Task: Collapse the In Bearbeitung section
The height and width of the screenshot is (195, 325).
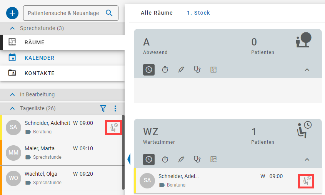Action: pyautogui.click(x=12, y=94)
